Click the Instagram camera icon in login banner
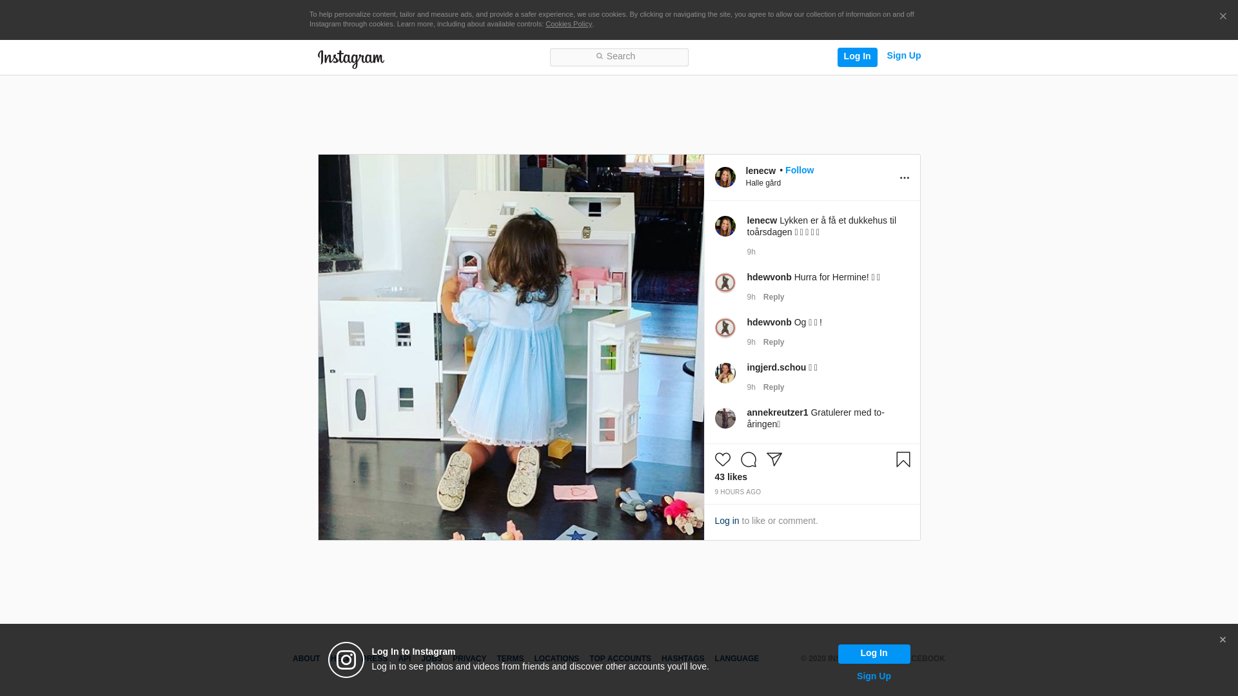The image size is (1238, 696). point(346,660)
